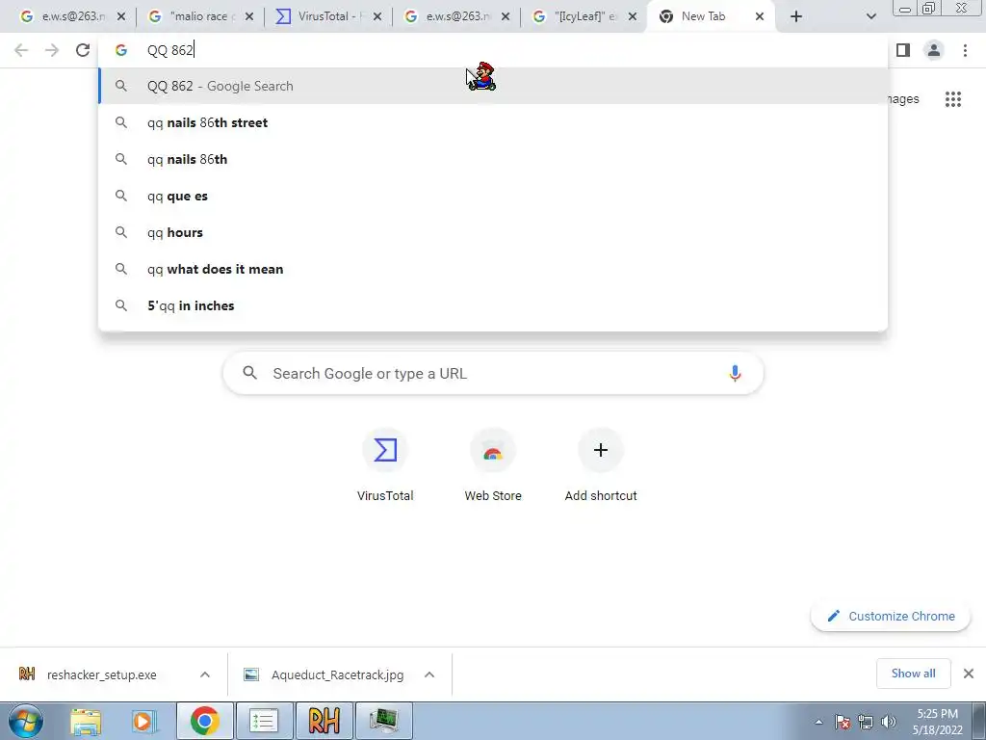This screenshot has width=986, height=740.
Task: Close the New Tab tab
Action: (760, 17)
